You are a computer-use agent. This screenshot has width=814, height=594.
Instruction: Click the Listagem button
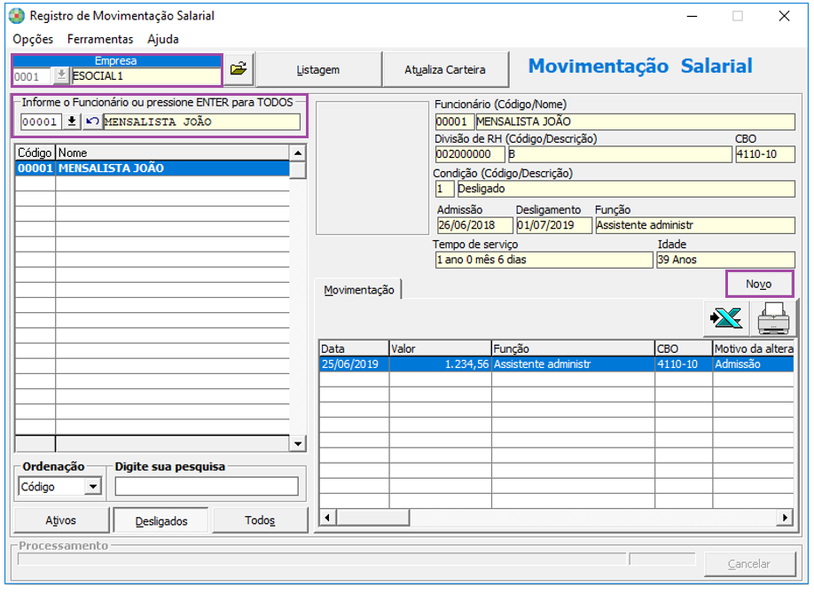pos(318,69)
